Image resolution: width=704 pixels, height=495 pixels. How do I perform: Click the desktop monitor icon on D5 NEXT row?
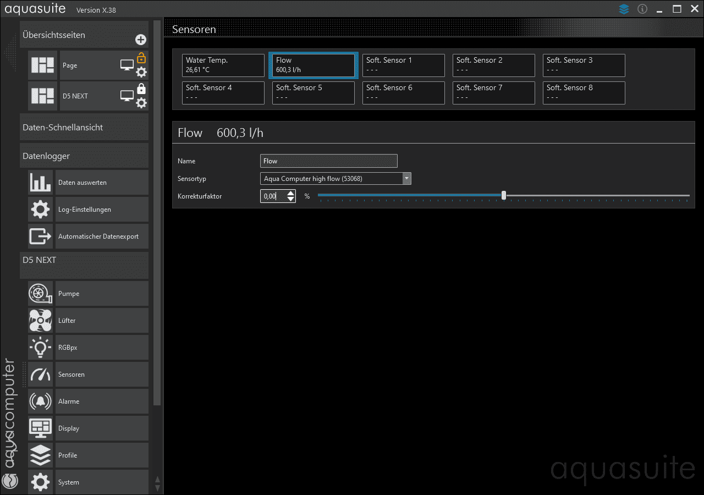click(127, 96)
